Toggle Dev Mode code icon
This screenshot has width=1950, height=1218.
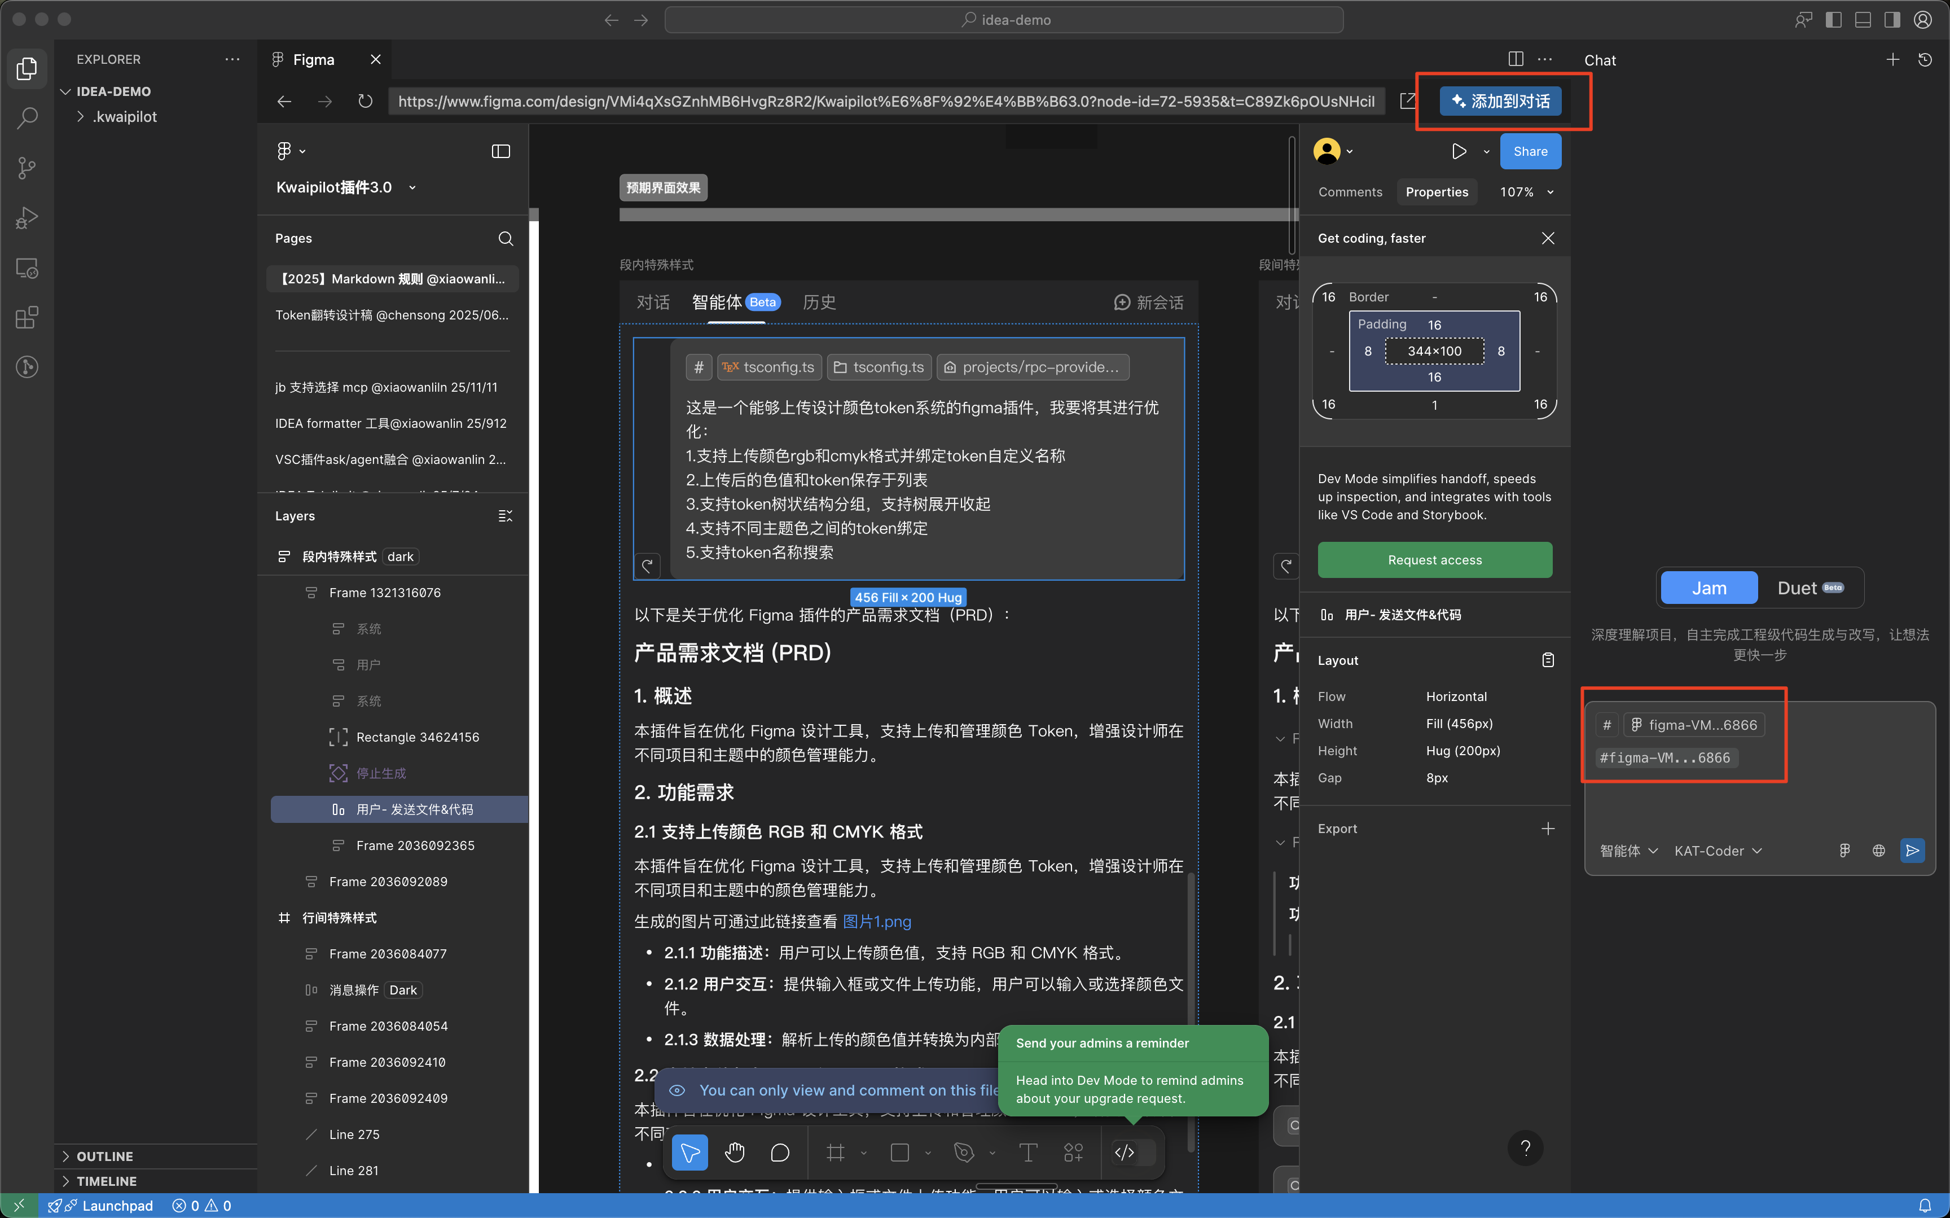pyautogui.click(x=1125, y=1153)
